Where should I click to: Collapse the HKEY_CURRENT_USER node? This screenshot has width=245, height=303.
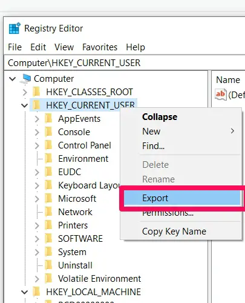(25, 105)
